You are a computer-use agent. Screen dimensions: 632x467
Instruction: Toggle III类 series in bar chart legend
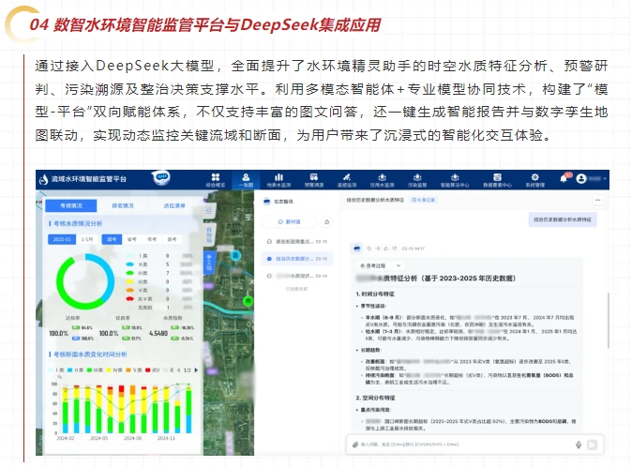point(95,369)
